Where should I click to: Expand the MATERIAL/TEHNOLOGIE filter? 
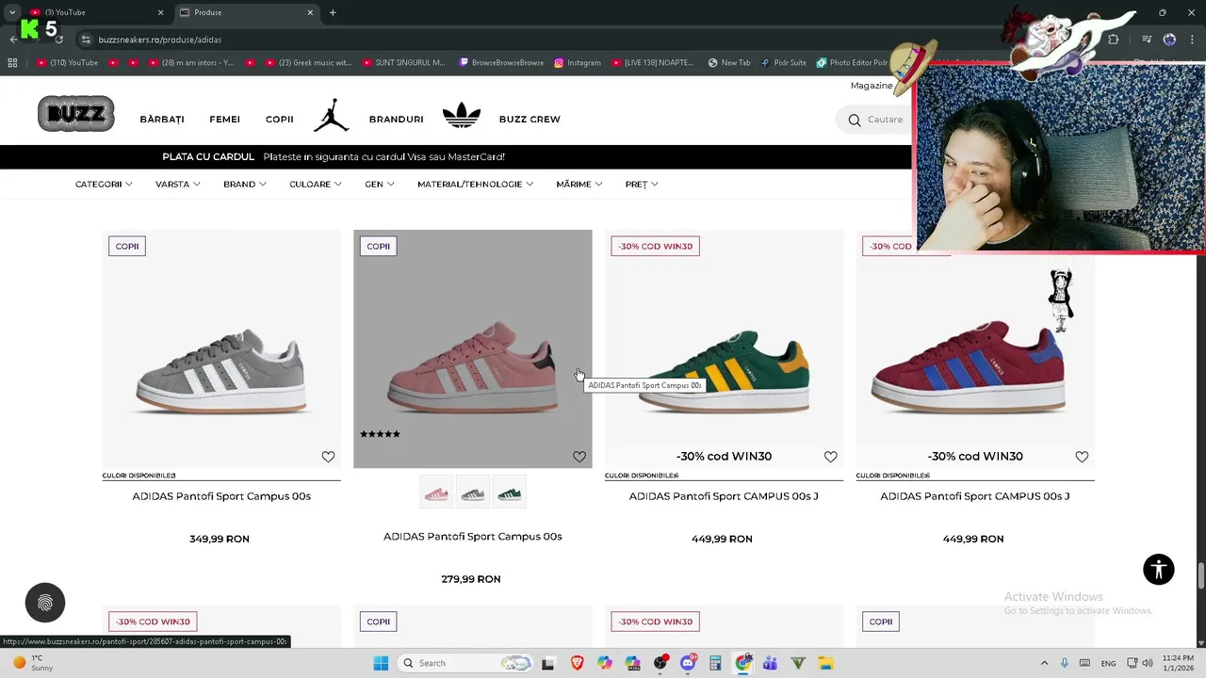click(476, 185)
